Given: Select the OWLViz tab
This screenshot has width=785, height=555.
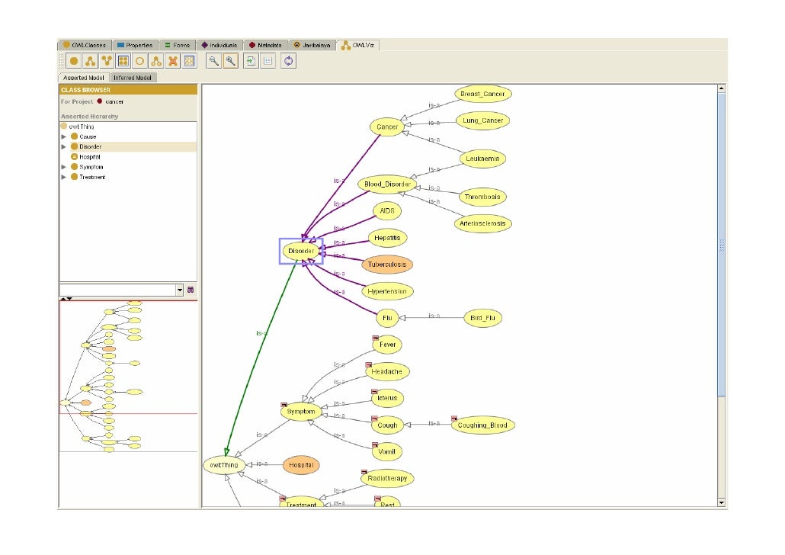Looking at the screenshot, I should (358, 45).
